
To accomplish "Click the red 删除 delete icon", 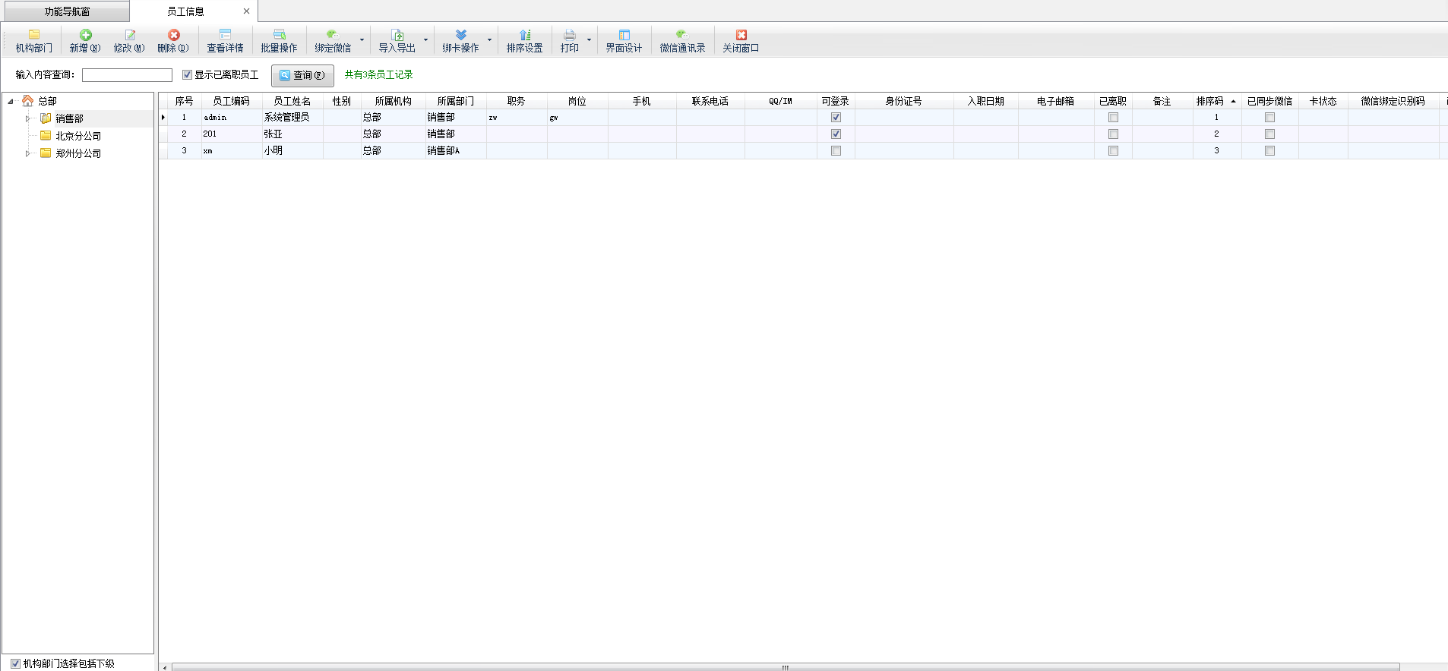I will click(x=173, y=35).
